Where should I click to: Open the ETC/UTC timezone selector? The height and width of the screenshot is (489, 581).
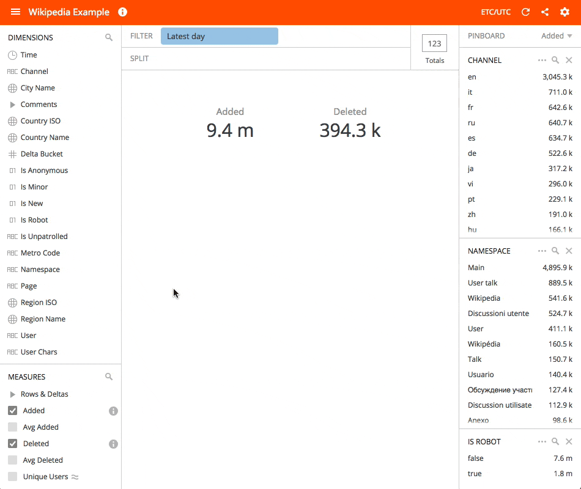click(495, 12)
